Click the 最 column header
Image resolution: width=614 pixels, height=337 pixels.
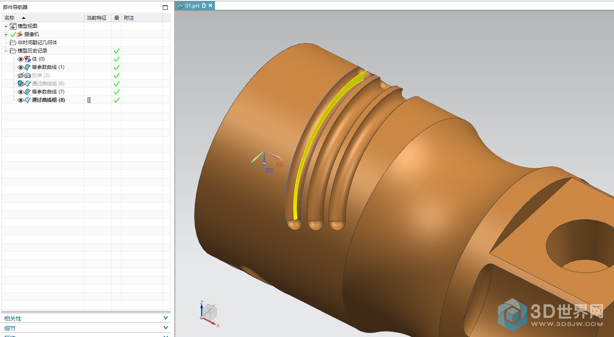click(x=117, y=18)
